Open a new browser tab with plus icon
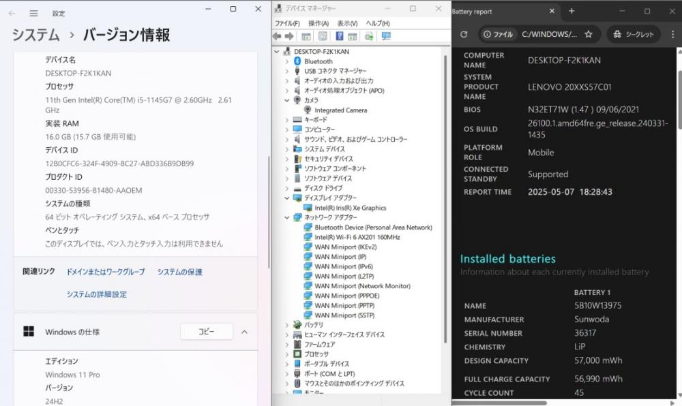The width and height of the screenshot is (682, 406). (572, 12)
